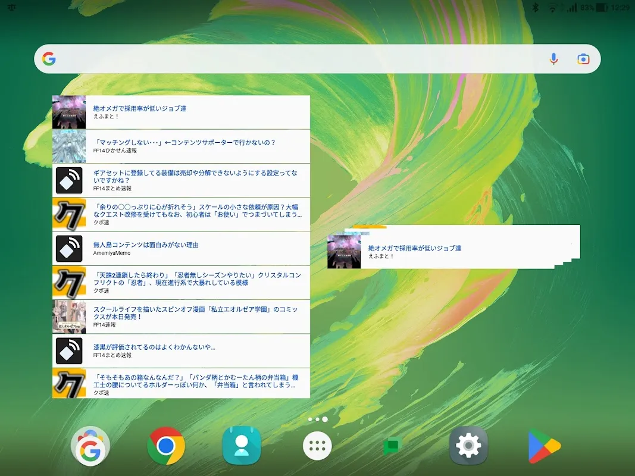Start voice search with the microphone icon
This screenshot has height=476, width=635.
pos(553,58)
